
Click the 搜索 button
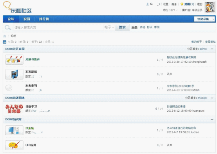[x=122, y=27]
